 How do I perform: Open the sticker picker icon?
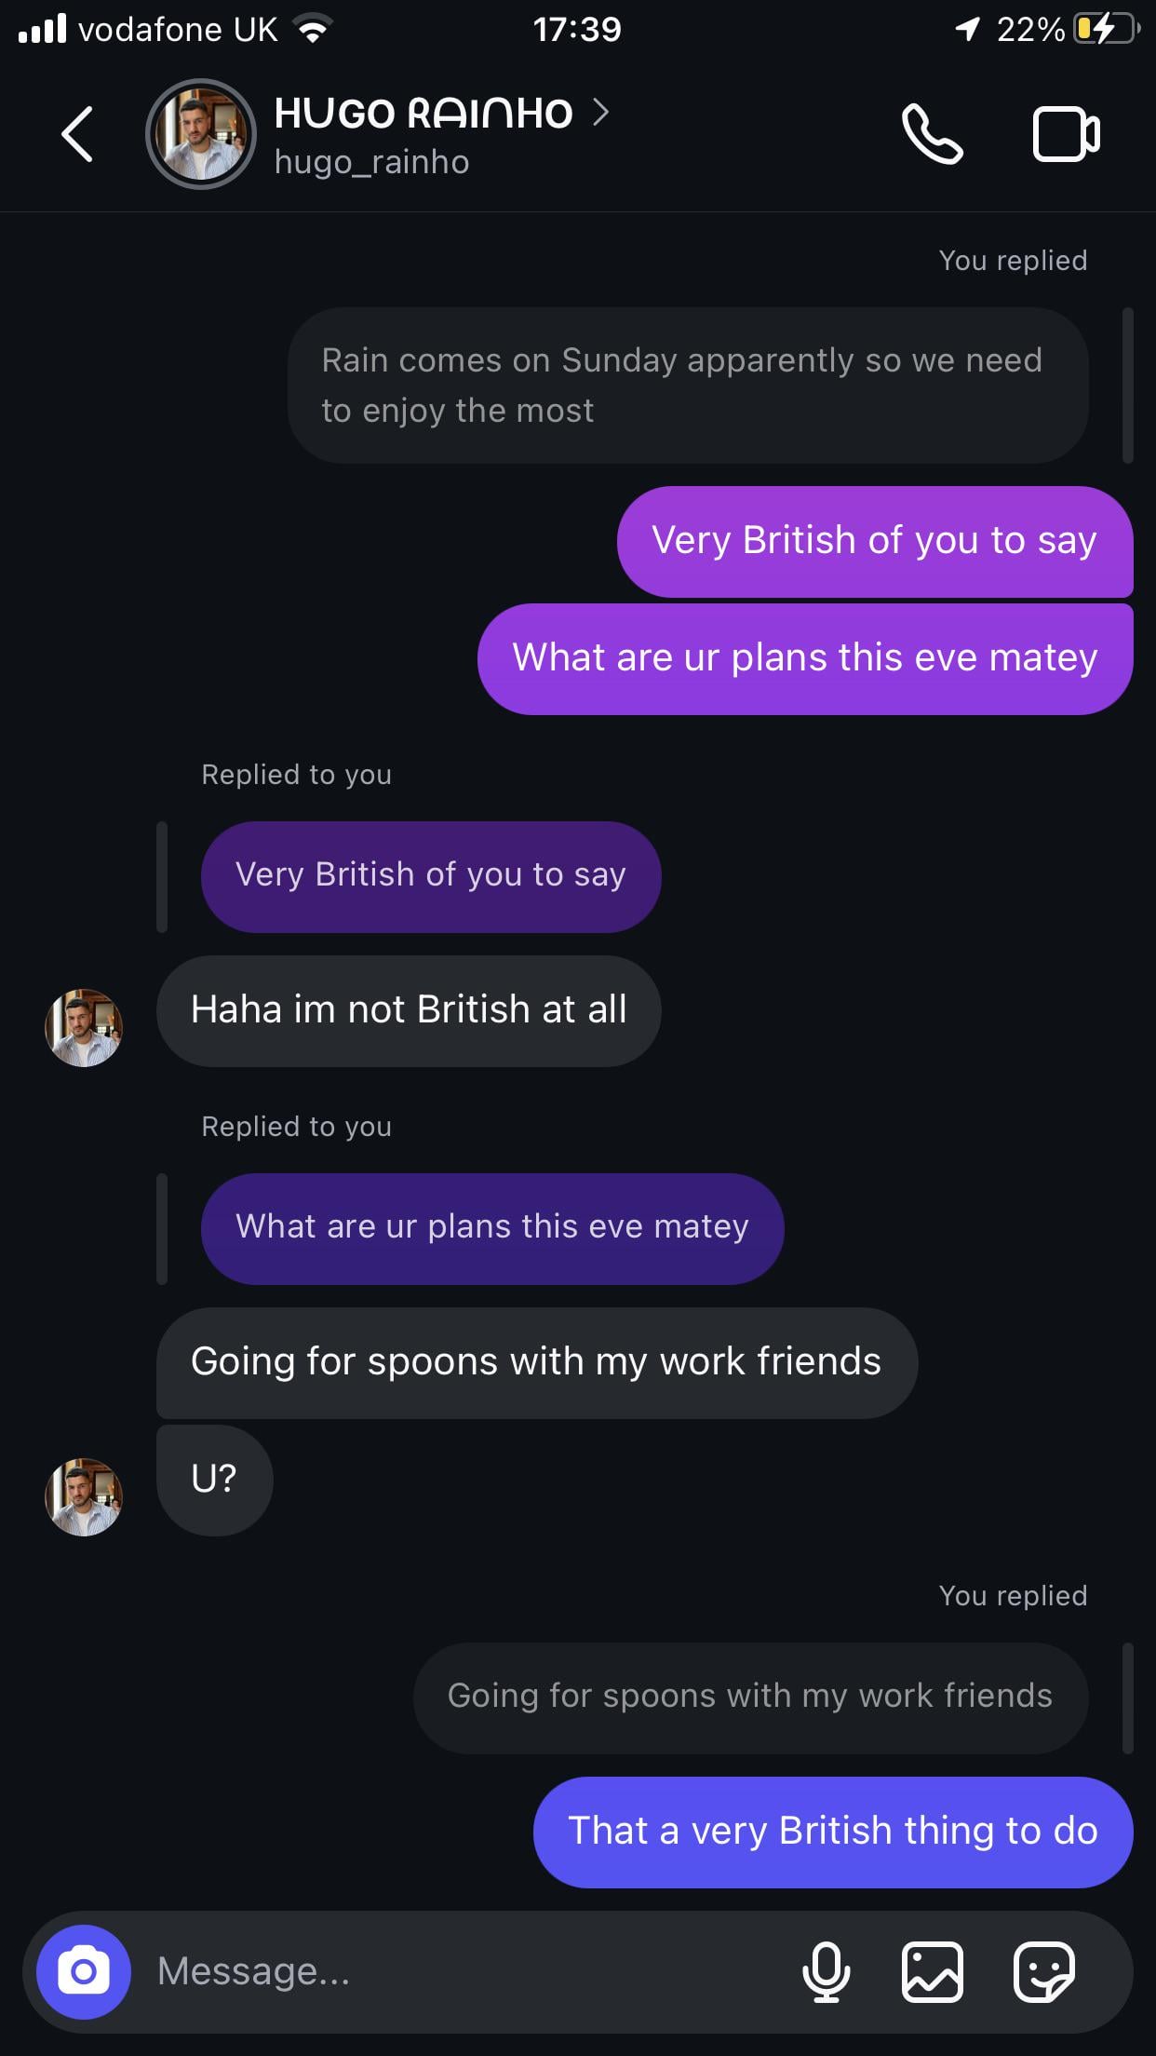point(1043,1971)
